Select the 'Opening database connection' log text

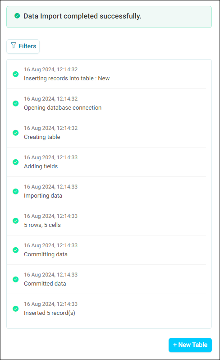click(63, 108)
